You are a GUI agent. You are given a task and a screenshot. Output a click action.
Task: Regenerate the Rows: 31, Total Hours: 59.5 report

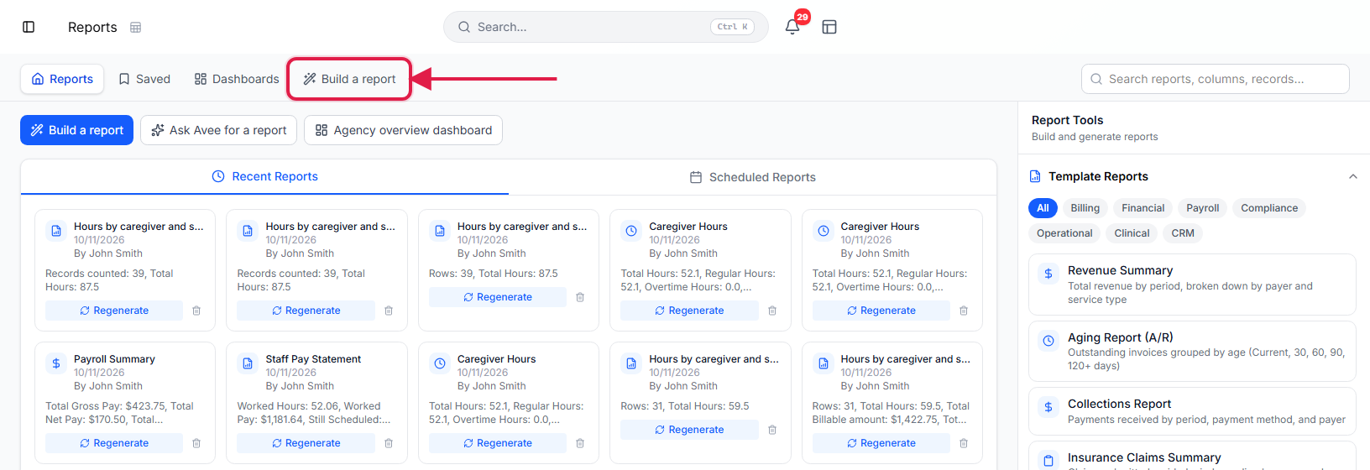pos(689,430)
